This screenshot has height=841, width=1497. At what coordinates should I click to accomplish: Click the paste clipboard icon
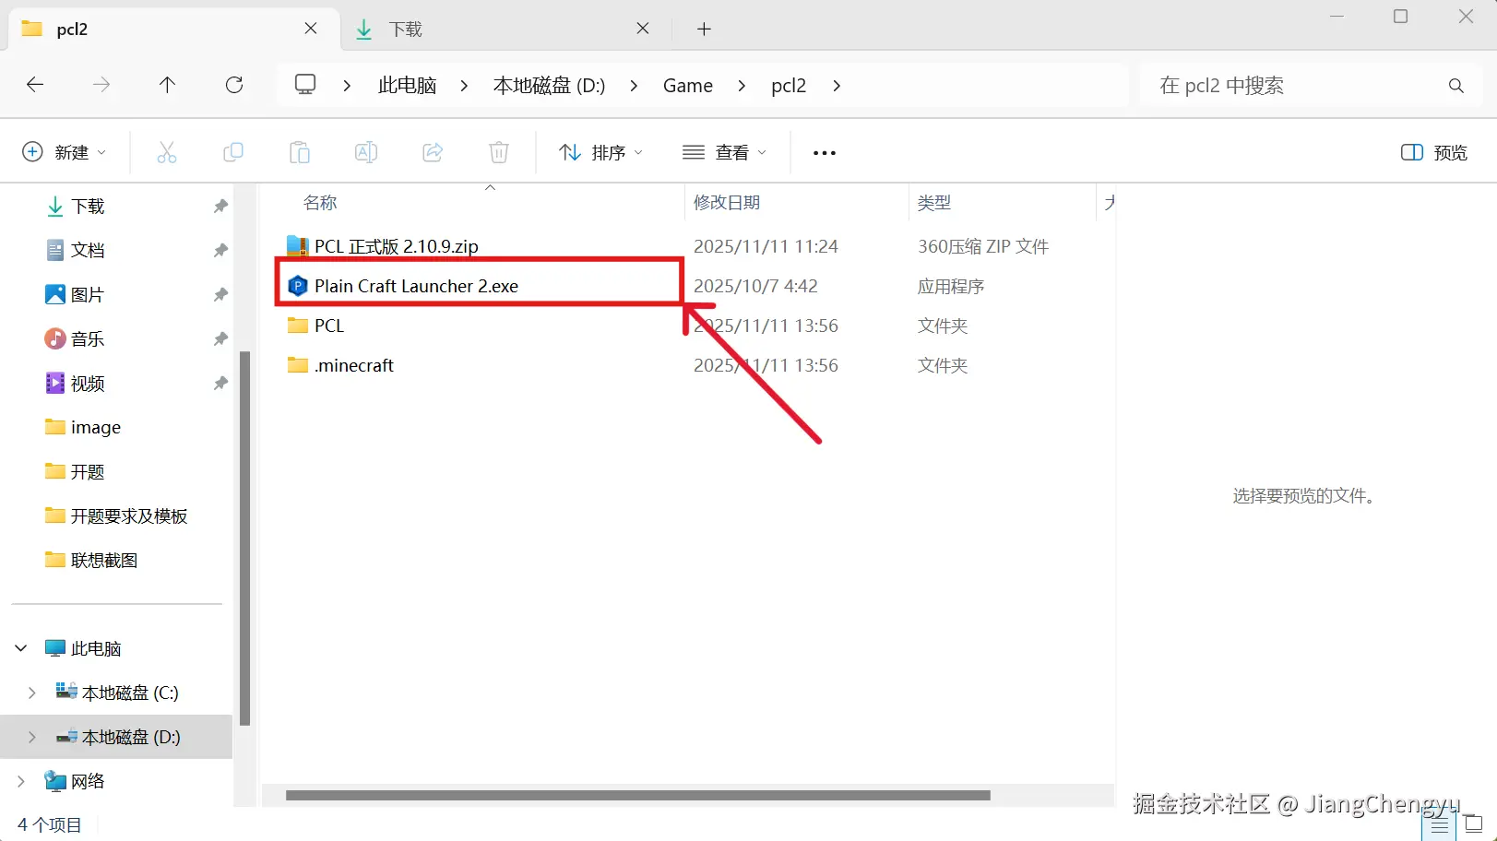300,152
